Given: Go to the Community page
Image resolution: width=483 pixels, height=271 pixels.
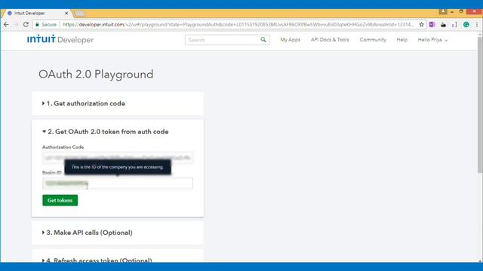Looking at the screenshot, I should pyautogui.click(x=373, y=40).
